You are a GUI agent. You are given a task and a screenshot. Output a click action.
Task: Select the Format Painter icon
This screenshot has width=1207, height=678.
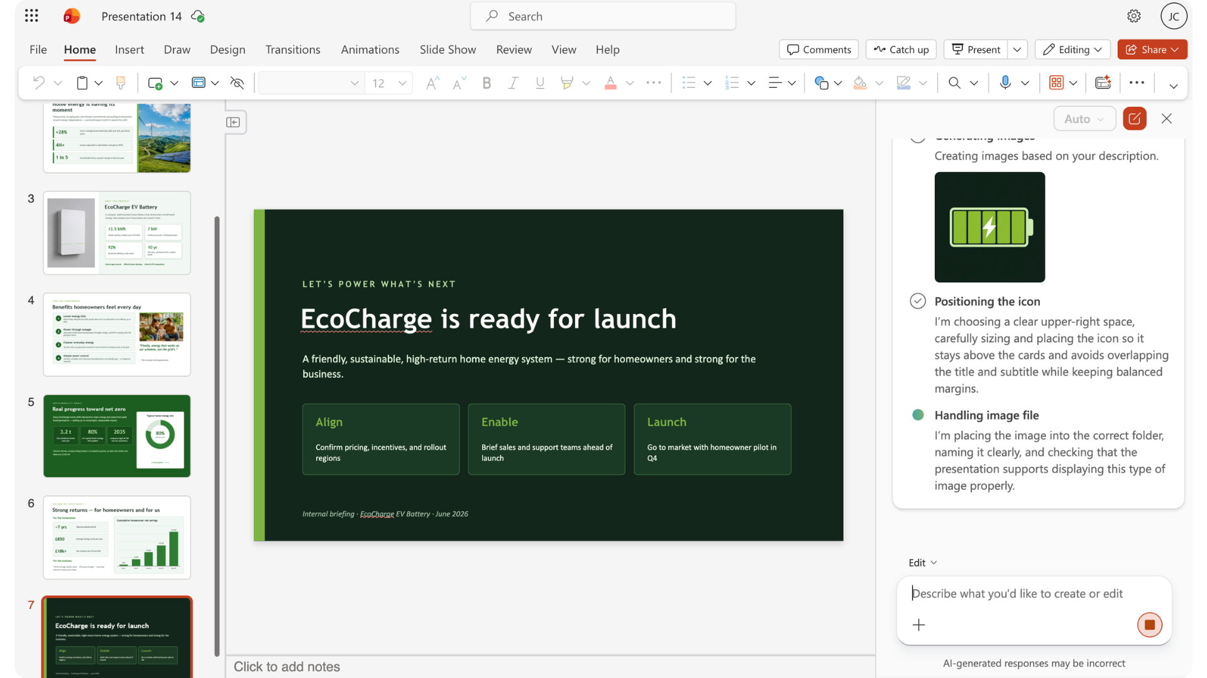pyautogui.click(x=121, y=83)
